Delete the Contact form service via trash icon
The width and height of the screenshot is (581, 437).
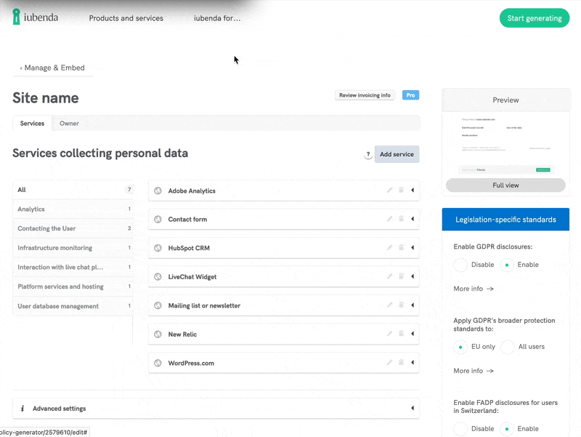401,219
